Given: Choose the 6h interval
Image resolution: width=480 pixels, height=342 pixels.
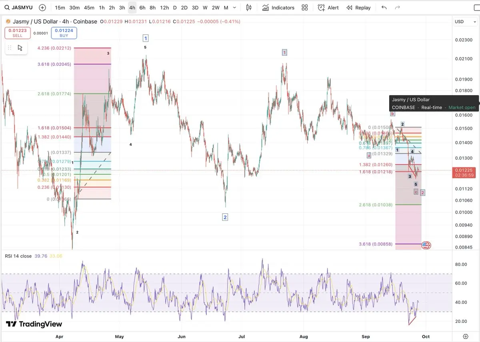Looking at the screenshot, I should coord(142,8).
